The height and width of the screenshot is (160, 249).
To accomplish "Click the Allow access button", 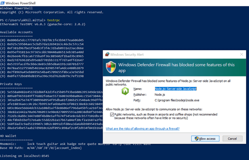I will coord(205,139).
